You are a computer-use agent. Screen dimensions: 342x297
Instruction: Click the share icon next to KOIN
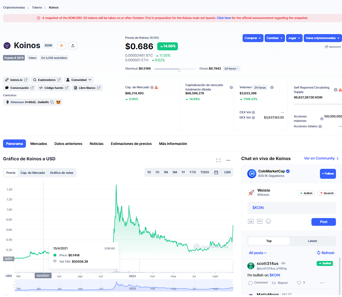[x=73, y=46]
